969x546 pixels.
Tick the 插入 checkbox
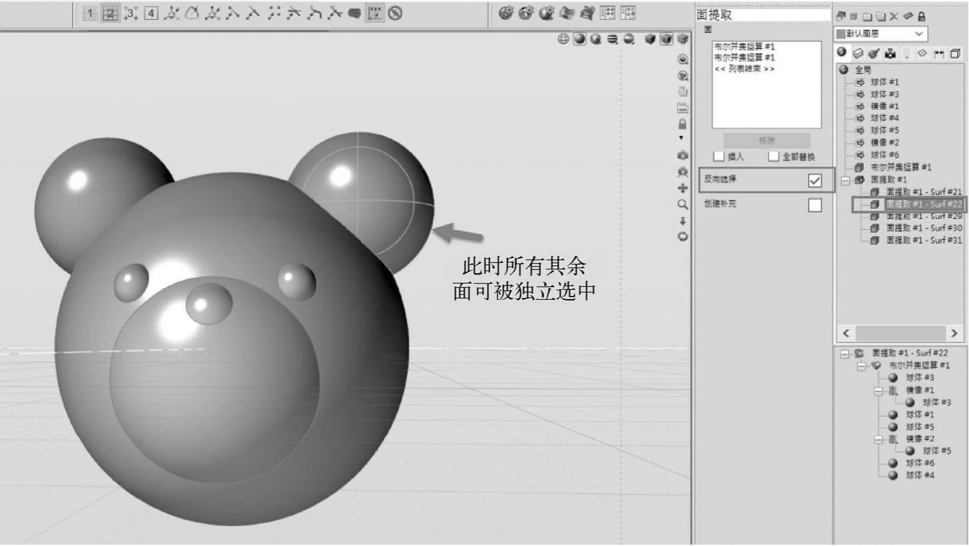click(x=719, y=157)
